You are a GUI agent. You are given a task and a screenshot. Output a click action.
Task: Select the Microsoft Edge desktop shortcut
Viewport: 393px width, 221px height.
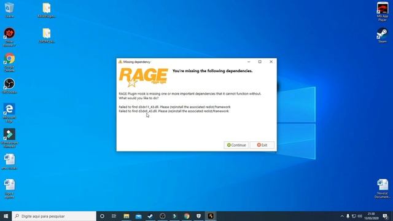click(9, 113)
